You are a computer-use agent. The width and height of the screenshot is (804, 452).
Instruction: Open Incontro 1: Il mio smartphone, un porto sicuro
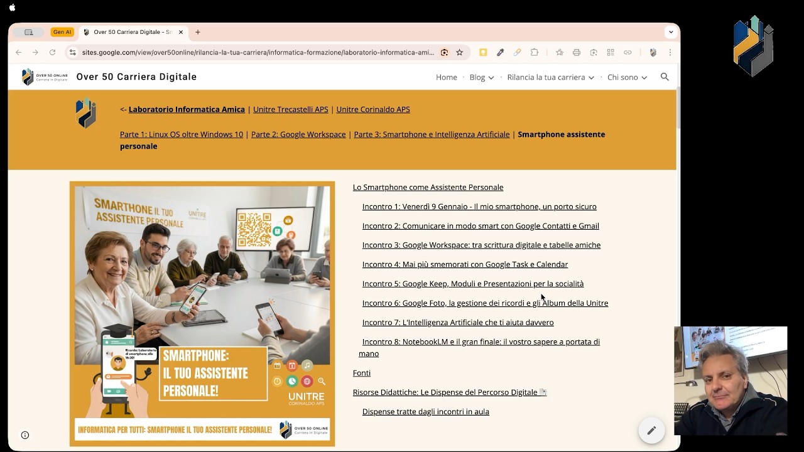[x=479, y=207]
